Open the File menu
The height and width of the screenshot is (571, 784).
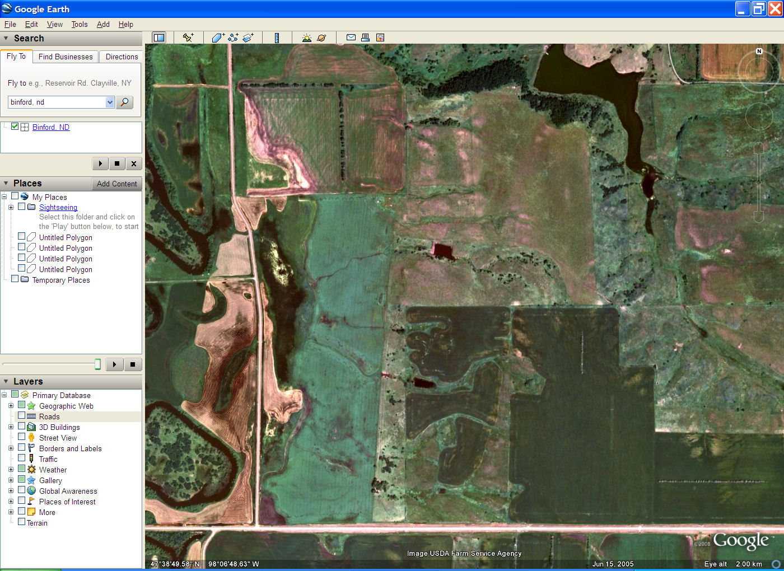pos(10,24)
